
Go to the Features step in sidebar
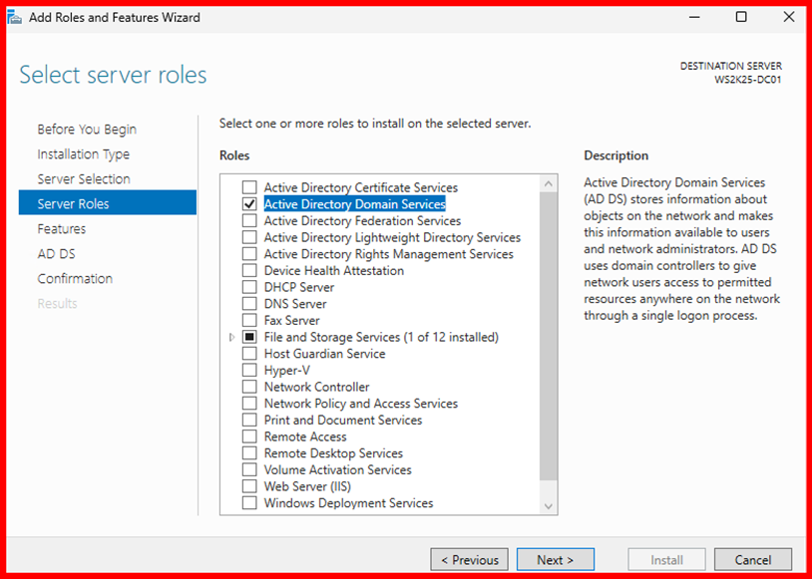click(62, 229)
